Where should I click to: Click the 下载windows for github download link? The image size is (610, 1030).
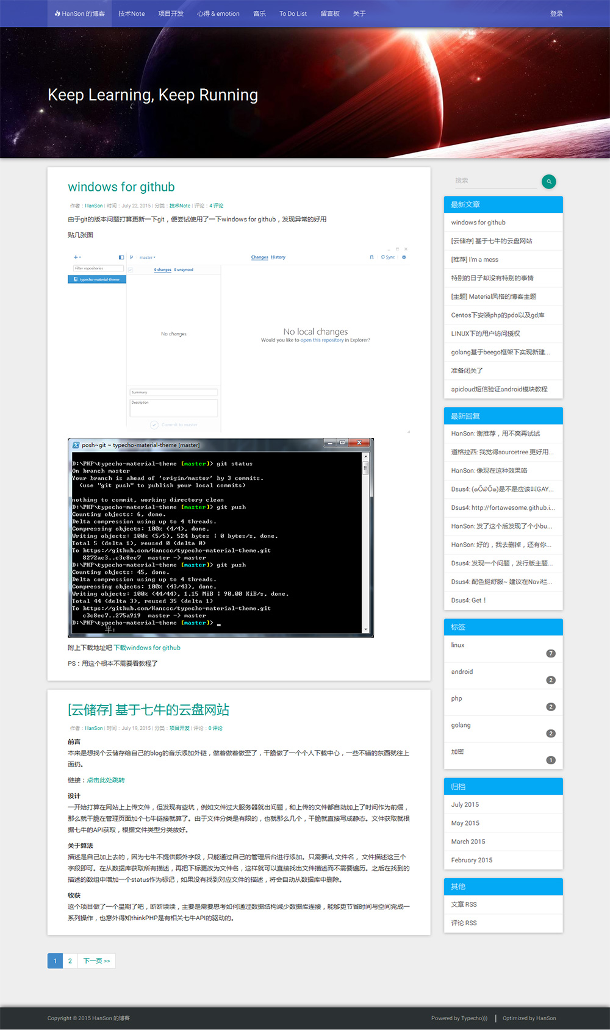147,648
